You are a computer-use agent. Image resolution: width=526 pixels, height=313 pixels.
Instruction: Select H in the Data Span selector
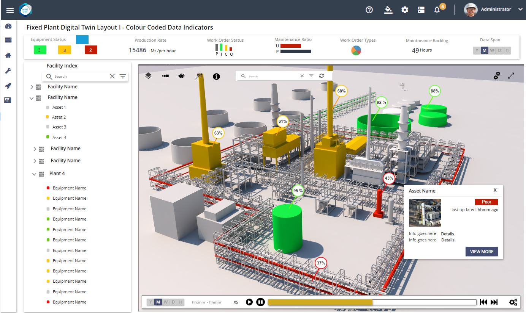pyautogui.click(x=507, y=50)
